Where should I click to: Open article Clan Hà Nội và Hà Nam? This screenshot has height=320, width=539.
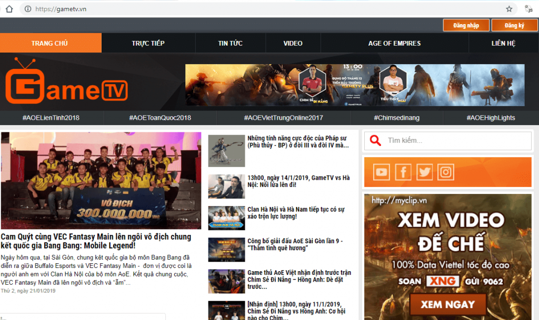(296, 213)
